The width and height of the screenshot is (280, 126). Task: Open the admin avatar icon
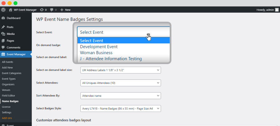[x=277, y=10]
